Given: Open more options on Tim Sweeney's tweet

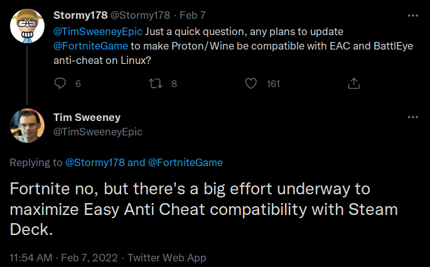Looking at the screenshot, I should (x=412, y=117).
